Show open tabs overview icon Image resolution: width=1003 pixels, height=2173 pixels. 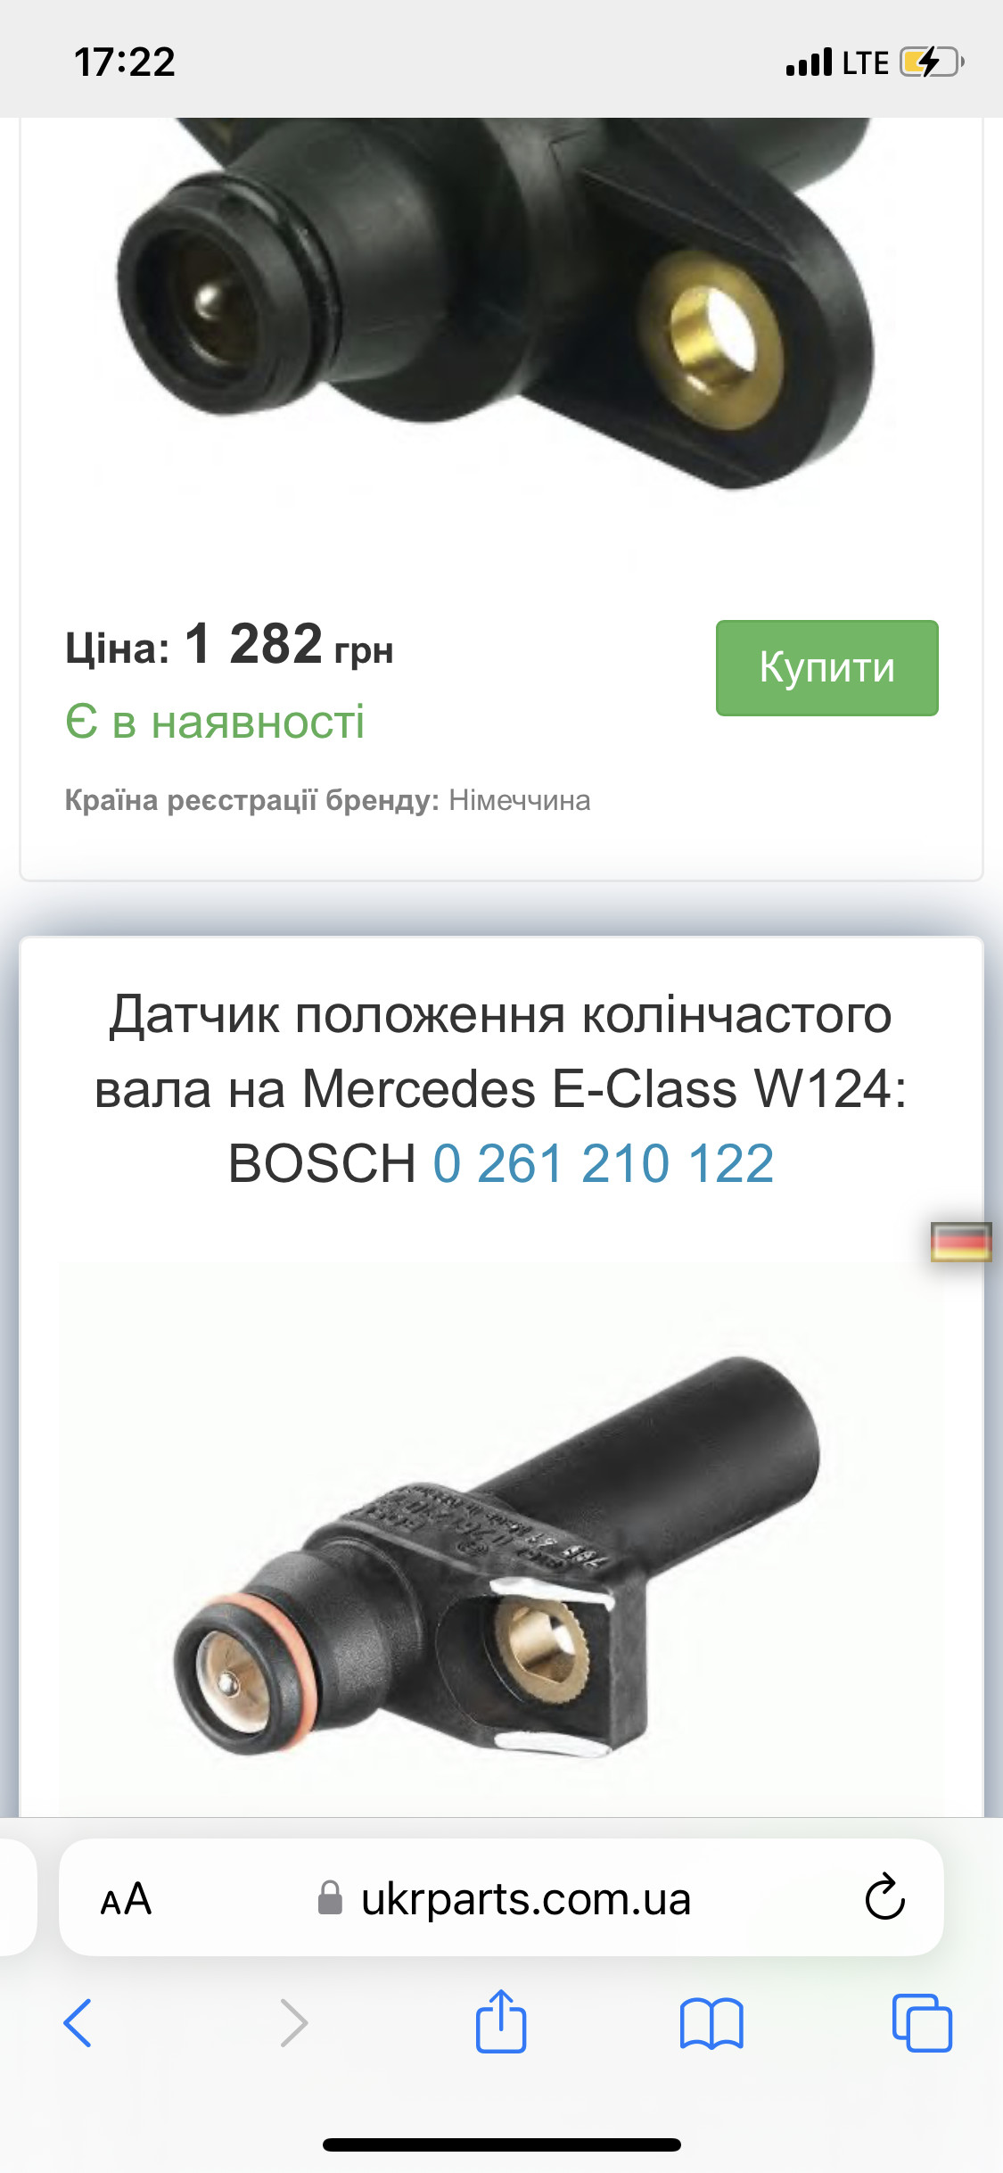click(x=922, y=2022)
